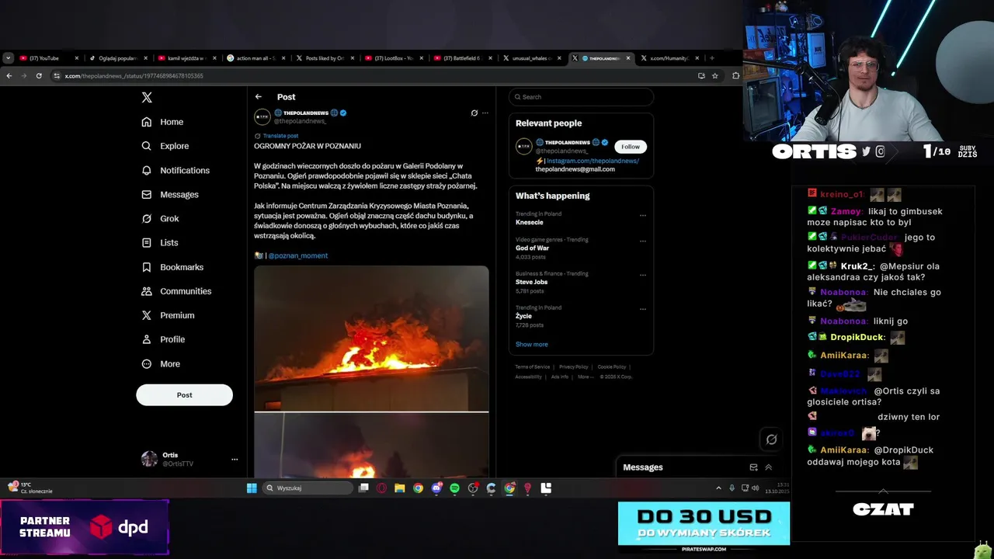Go back using the post's back arrow
Viewport: 994px width, 559px height.
(259, 97)
